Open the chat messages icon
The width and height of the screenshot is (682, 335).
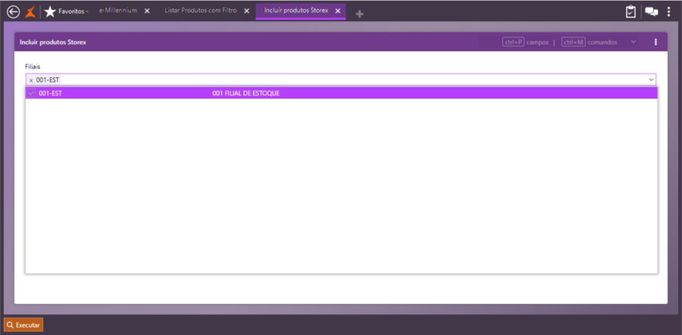point(651,11)
